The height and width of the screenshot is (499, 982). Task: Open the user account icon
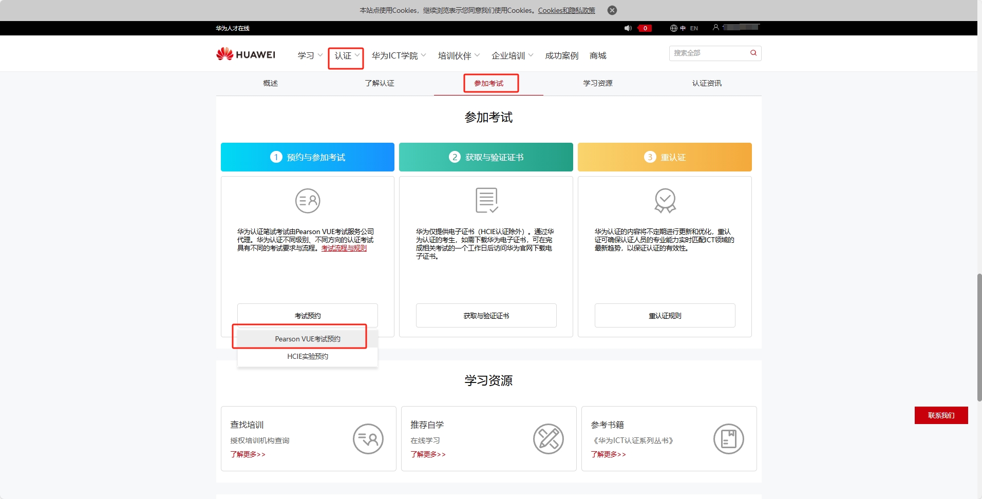coord(715,27)
